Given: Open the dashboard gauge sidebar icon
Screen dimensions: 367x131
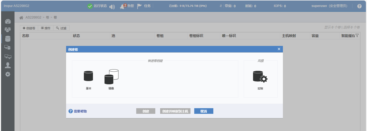Looking at the screenshot, I should coord(8,21).
